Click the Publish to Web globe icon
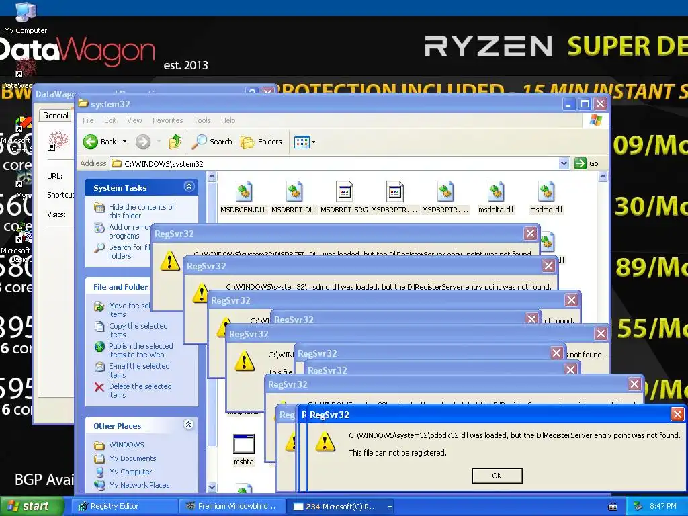 coord(99,347)
